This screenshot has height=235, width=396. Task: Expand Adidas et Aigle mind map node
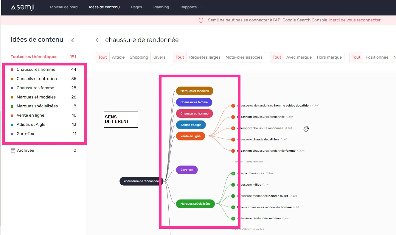tap(191, 125)
